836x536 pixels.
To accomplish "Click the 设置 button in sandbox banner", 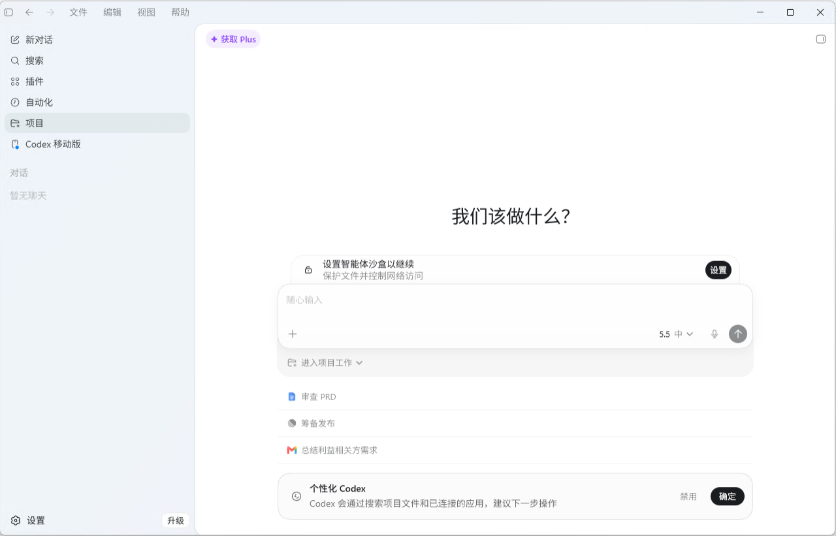I will pyautogui.click(x=718, y=270).
